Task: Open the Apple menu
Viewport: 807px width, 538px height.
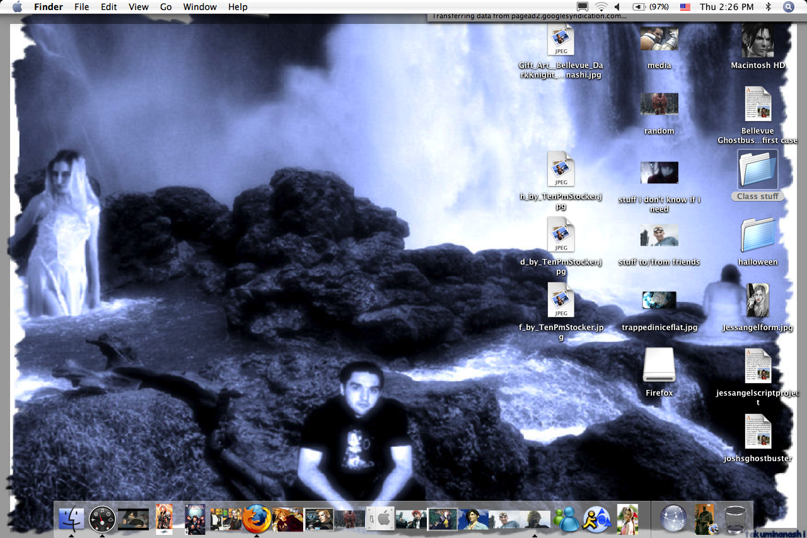Action: (17, 7)
